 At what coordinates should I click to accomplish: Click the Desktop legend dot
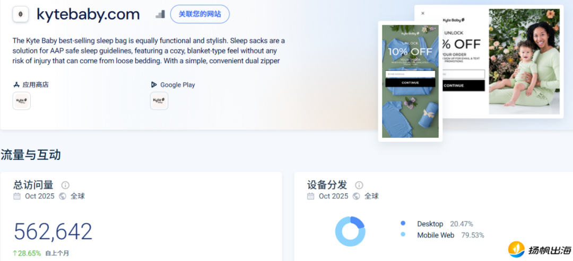(x=403, y=223)
